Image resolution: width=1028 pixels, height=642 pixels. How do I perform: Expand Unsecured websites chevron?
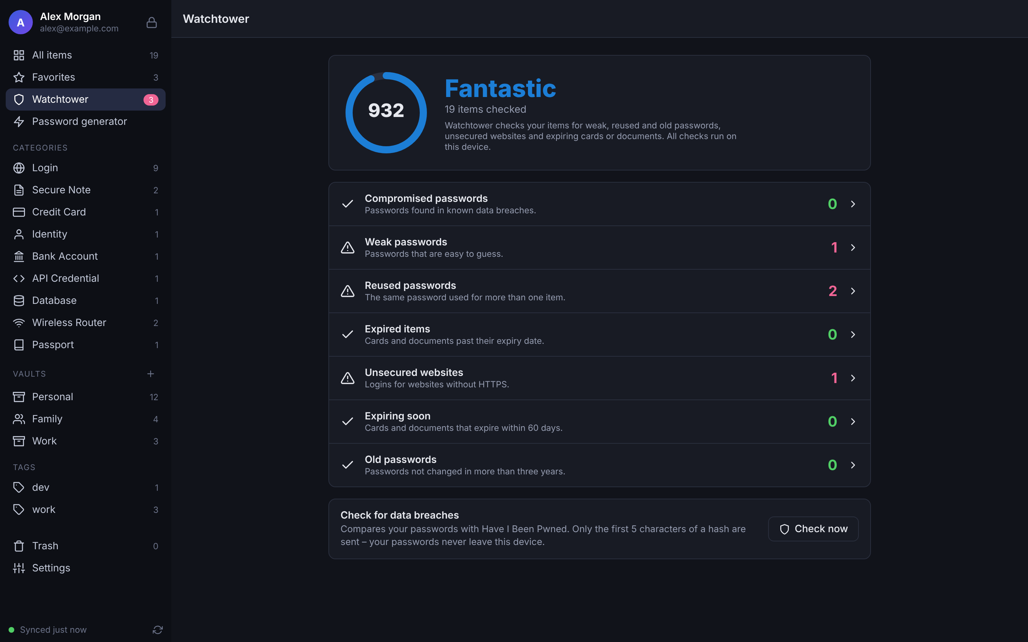point(852,378)
